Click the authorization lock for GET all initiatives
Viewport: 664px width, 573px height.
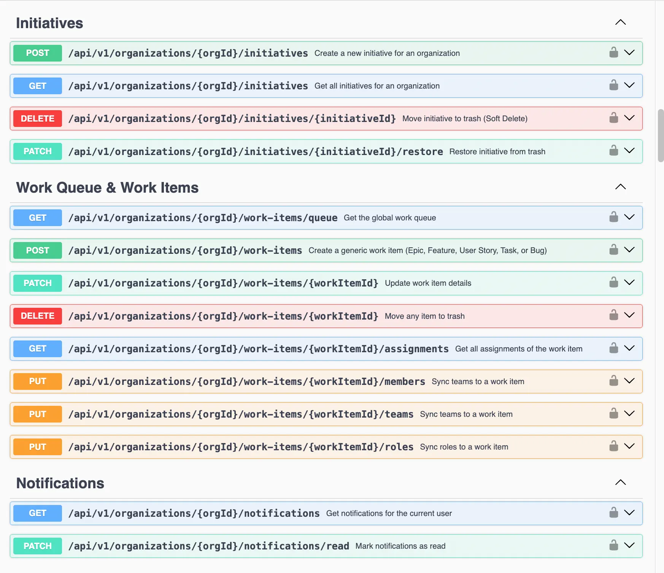(613, 85)
